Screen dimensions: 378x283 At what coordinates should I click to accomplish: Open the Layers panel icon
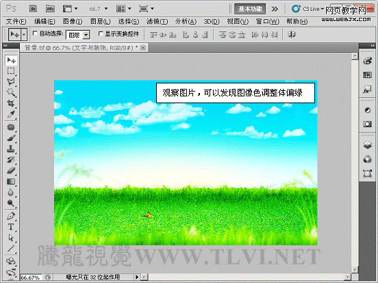pyautogui.click(x=368, y=145)
